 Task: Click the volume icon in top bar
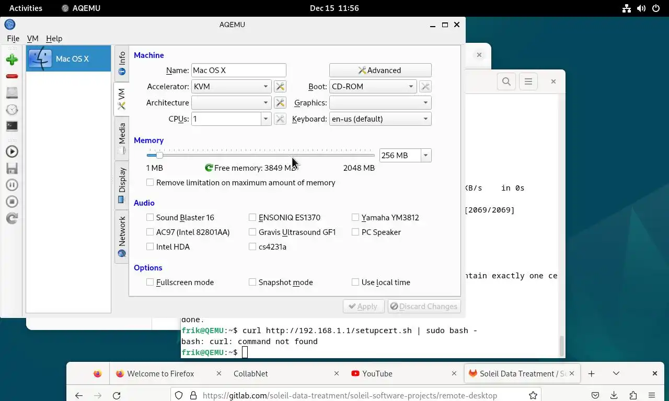point(641,8)
